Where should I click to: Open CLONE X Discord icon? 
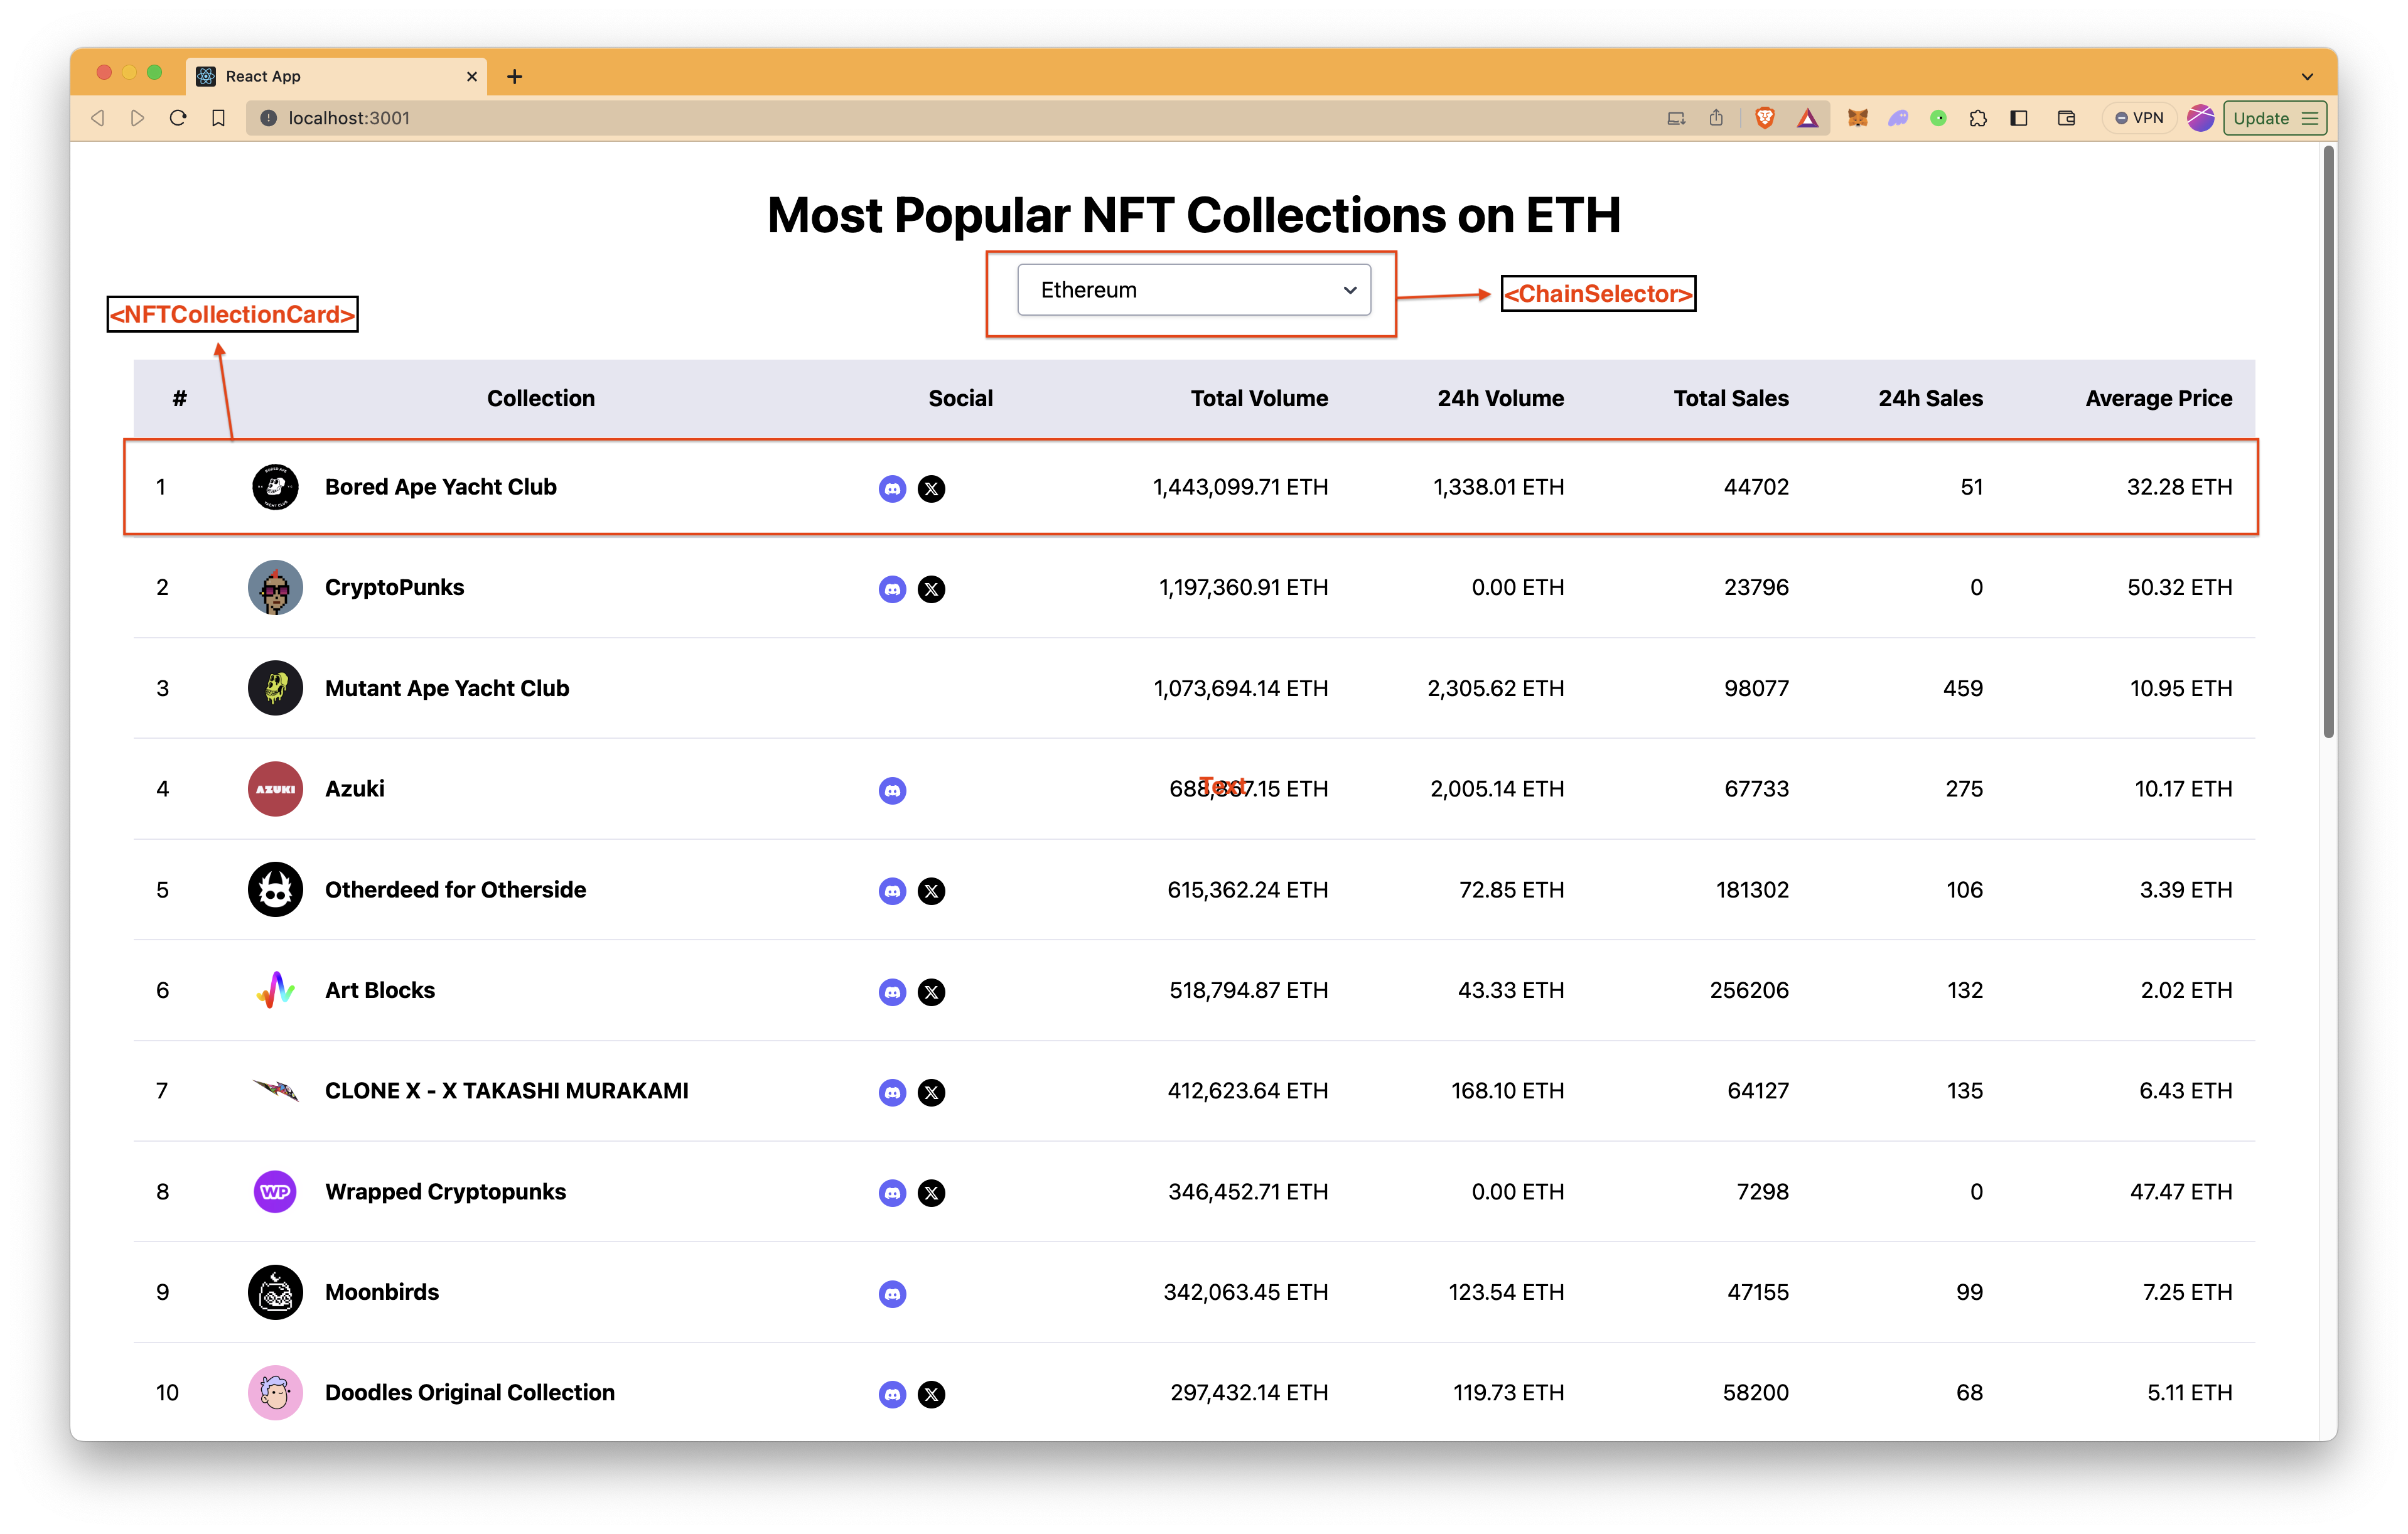[892, 1092]
